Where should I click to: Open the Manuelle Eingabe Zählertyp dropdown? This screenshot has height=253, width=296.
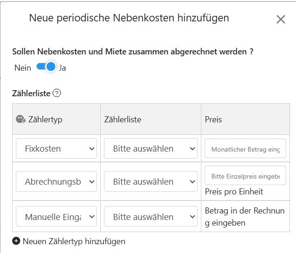(56, 217)
